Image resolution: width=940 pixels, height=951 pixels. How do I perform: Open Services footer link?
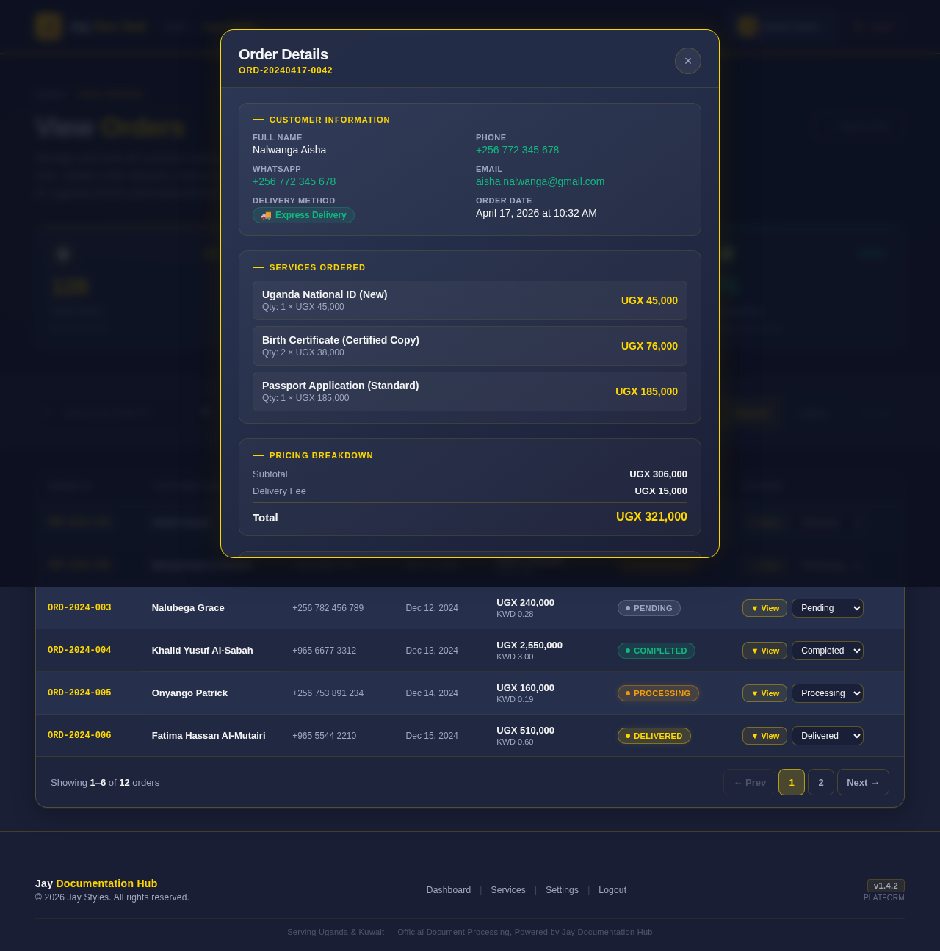pos(508,890)
